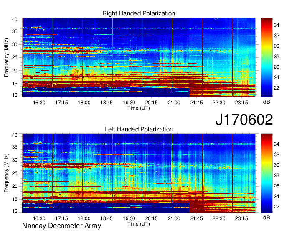Screen dimensions: 284x231
Task: Click 20 MHz tick of right-handed plot
Action: [15, 71]
